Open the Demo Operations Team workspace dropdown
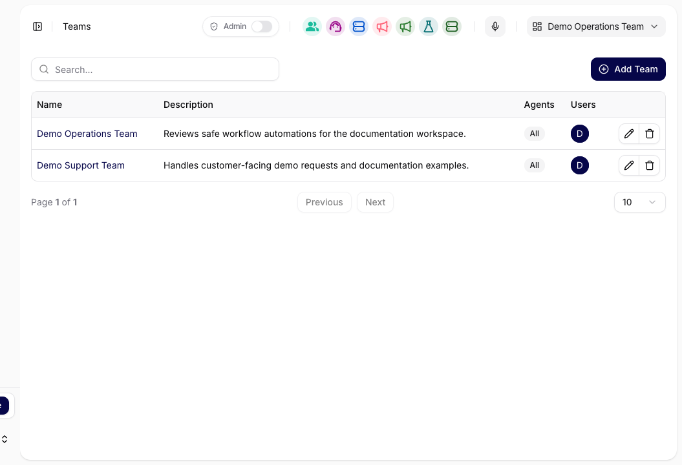This screenshot has width=682, height=465. click(x=596, y=26)
